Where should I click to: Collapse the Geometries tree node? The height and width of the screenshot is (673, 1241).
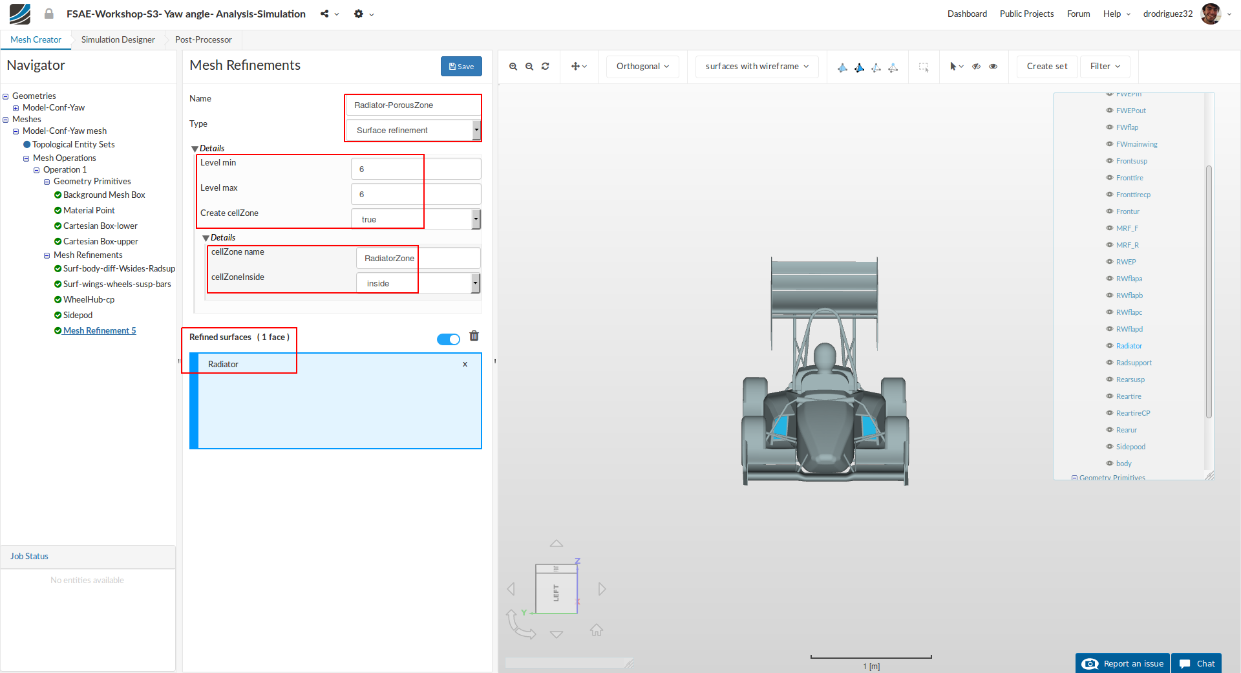point(5,96)
